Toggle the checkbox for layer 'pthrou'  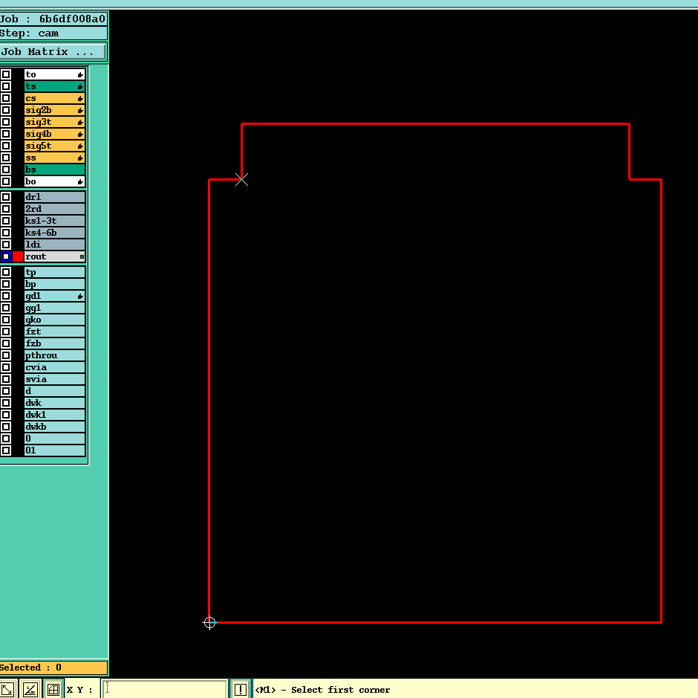tap(6, 355)
